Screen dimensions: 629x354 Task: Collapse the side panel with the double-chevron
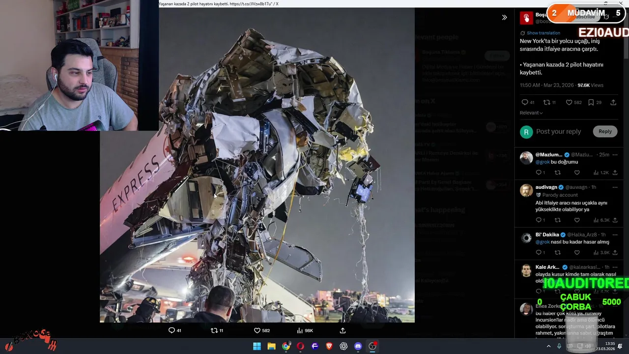click(504, 17)
